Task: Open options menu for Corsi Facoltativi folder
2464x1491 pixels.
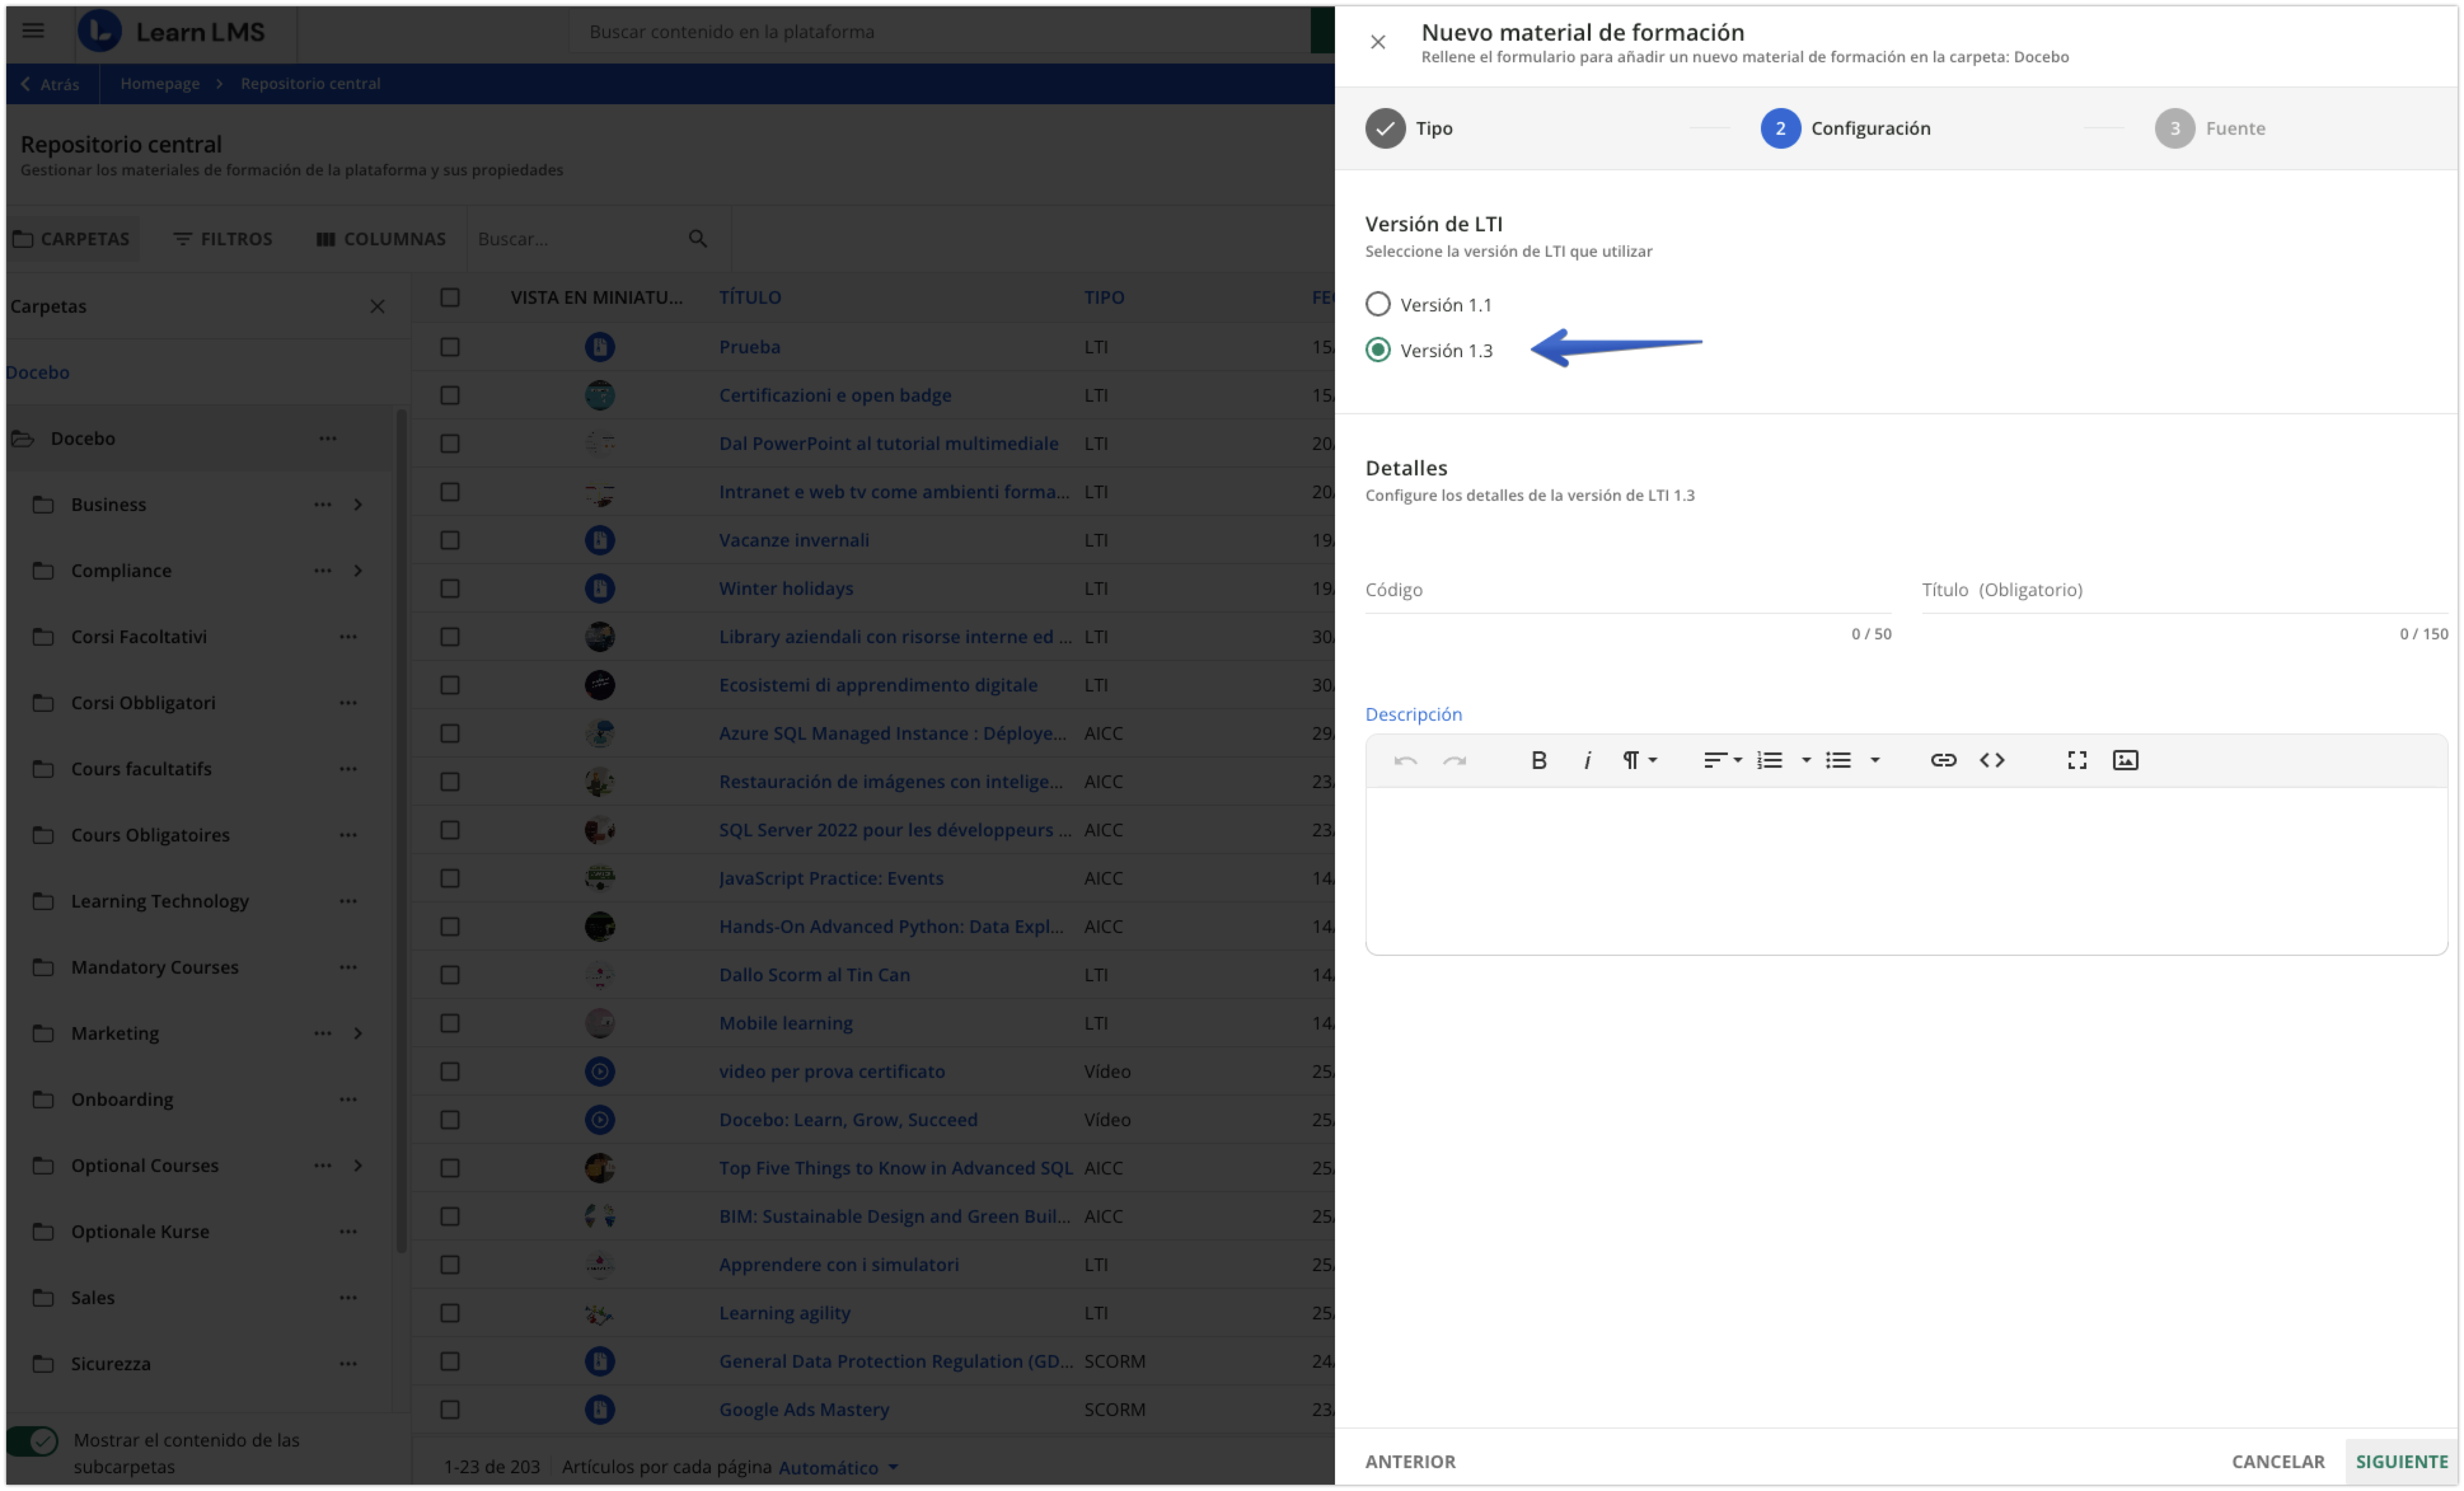Action: pyautogui.click(x=347, y=636)
